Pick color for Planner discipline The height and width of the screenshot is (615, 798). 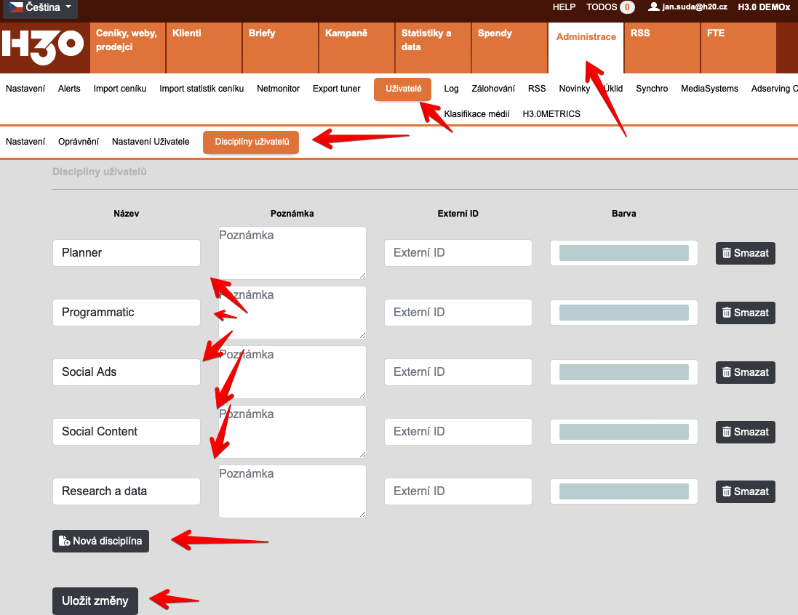click(623, 253)
